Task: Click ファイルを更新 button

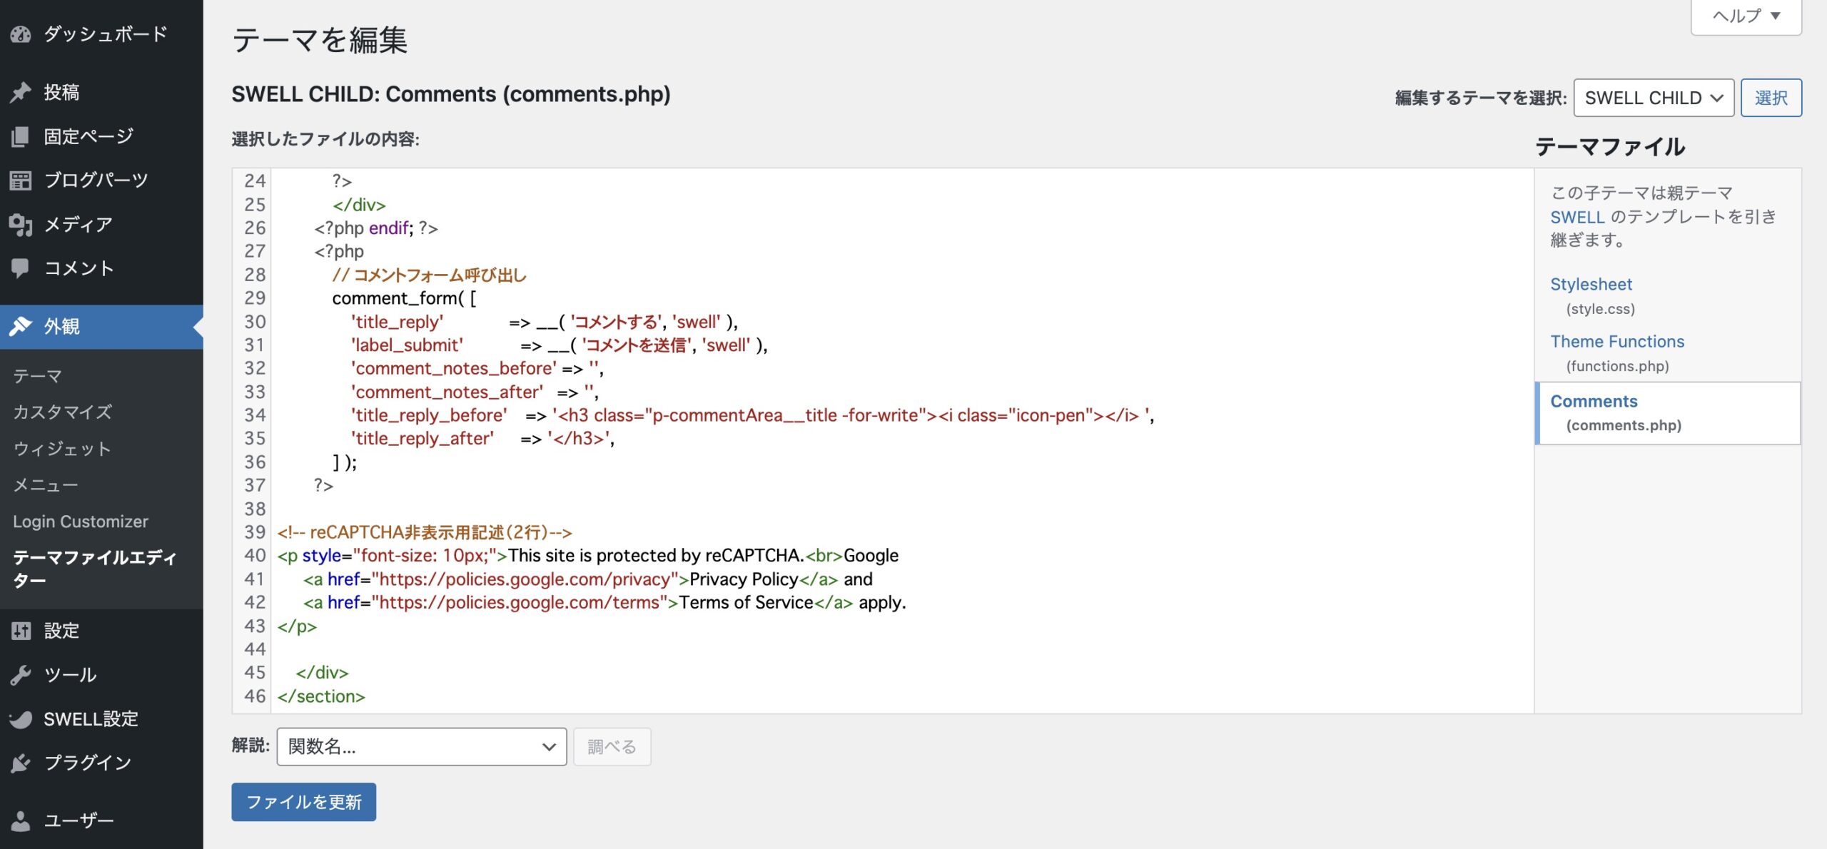Action: pyautogui.click(x=303, y=802)
